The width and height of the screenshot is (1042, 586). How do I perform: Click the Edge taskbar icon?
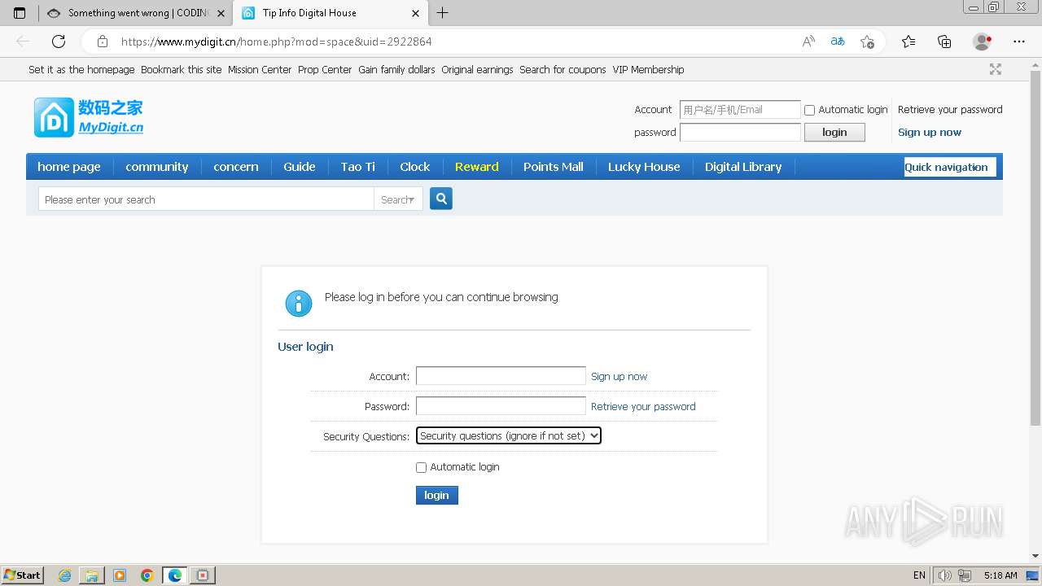tap(175, 575)
